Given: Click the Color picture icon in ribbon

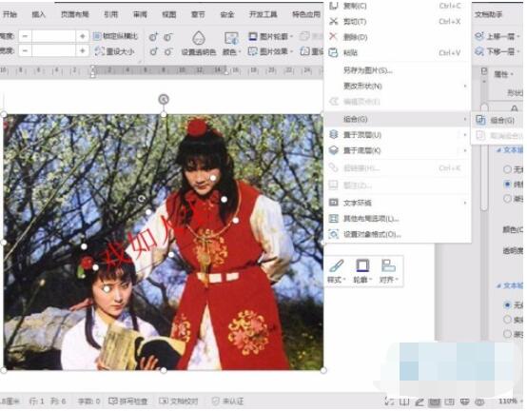Looking at the screenshot, I should tap(231, 38).
